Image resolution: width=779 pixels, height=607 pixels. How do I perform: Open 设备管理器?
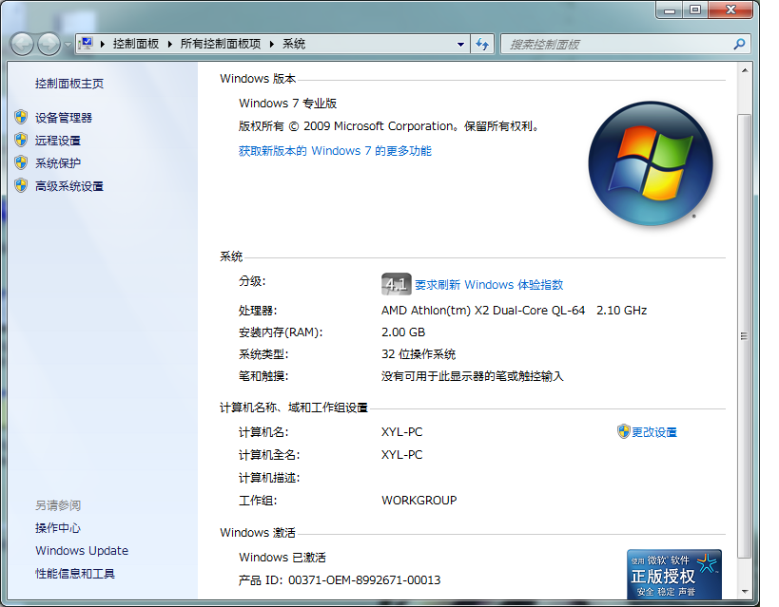[x=63, y=118]
